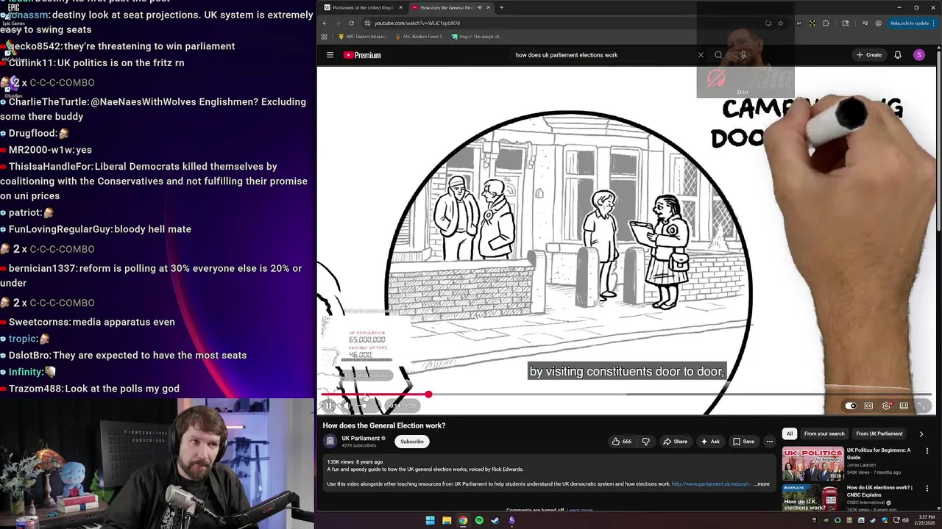The width and height of the screenshot is (942, 529).
Task: Open taskbar clock showing 3:57 PM
Action: point(926,520)
